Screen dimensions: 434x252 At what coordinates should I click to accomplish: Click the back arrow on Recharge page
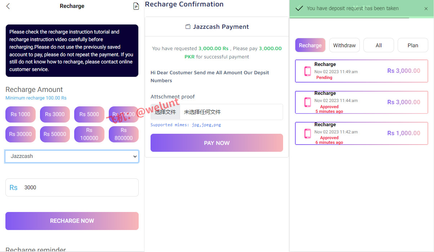click(x=8, y=6)
